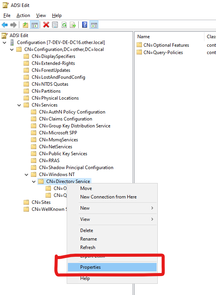Click the Refresh toolbar icon
This screenshot has height=295, width=216.
click(64, 25)
